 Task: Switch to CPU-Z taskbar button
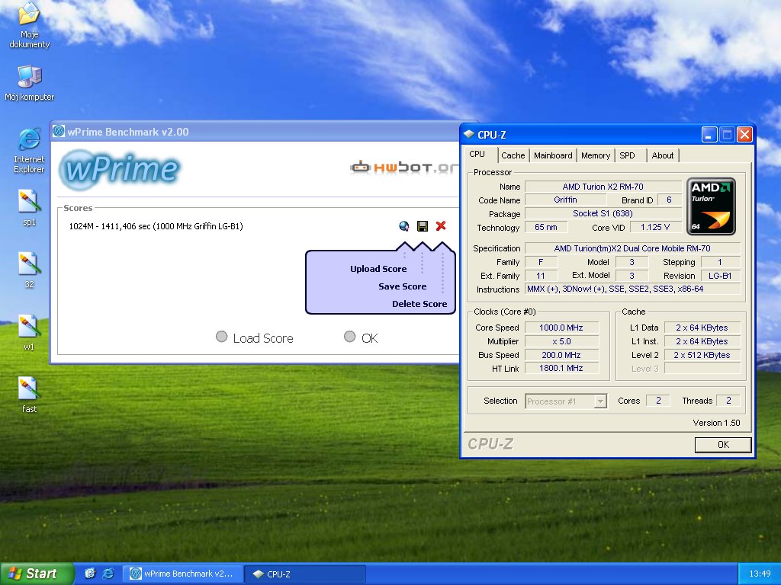pos(305,574)
